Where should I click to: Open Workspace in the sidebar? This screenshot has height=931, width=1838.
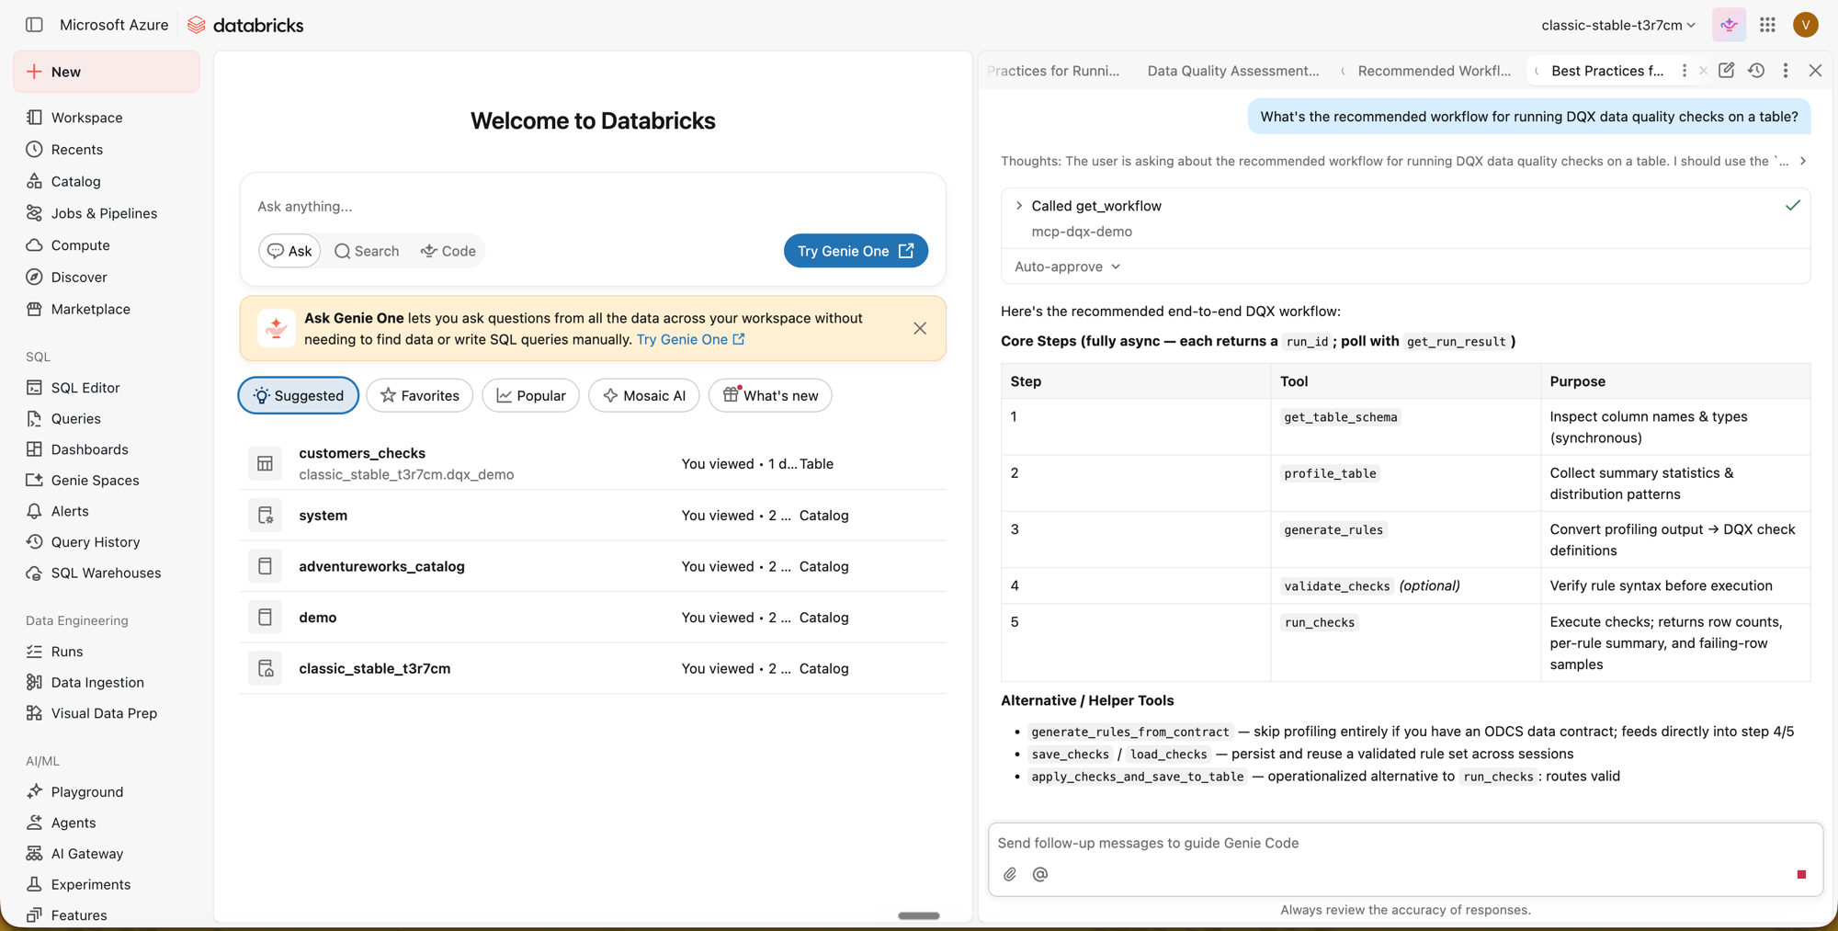pos(86,118)
